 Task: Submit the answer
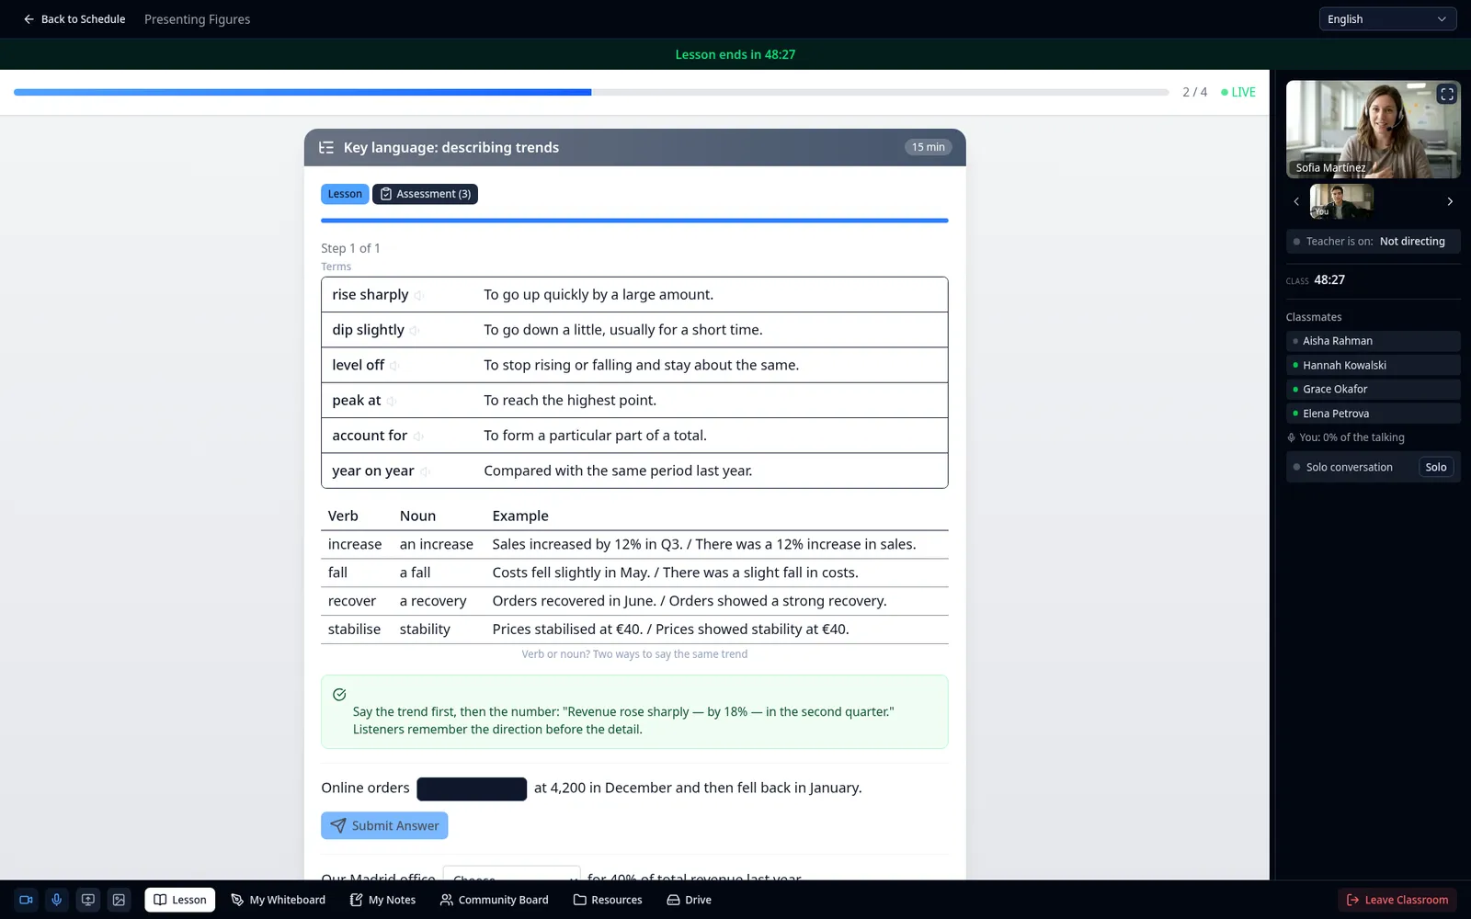[x=384, y=825]
